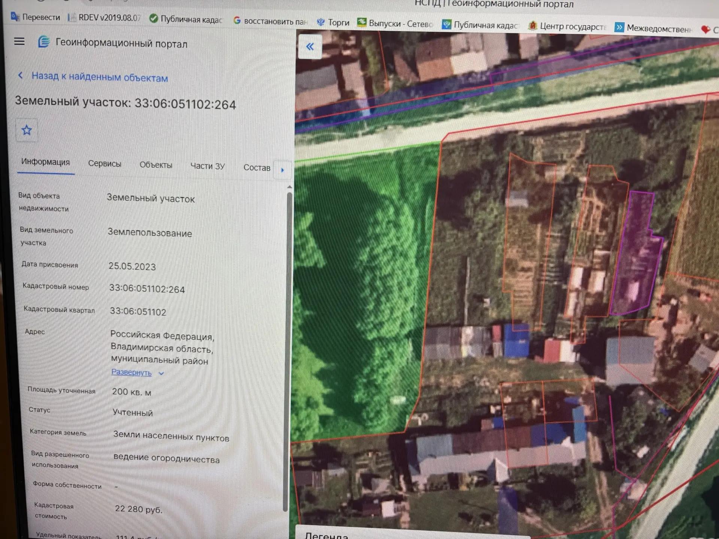Screen dimensions: 719x539
Task: Open the Перевести bookmark
Action: (x=36, y=17)
